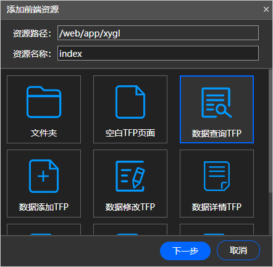Choose the 数据详情TFP document lines icon

217,176
